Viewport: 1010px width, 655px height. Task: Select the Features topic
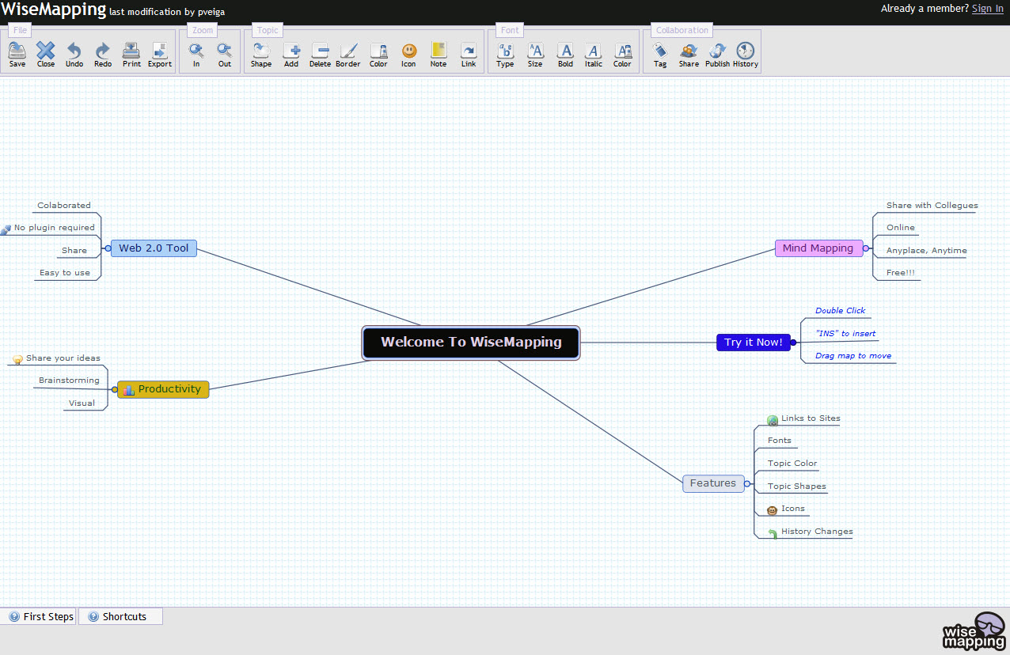(x=713, y=483)
